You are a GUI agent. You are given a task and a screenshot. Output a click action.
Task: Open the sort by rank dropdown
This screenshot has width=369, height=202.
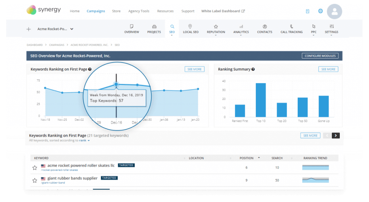(x=84, y=140)
